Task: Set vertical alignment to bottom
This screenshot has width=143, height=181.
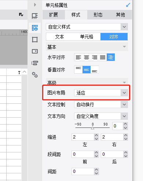Action: click(x=95, y=70)
